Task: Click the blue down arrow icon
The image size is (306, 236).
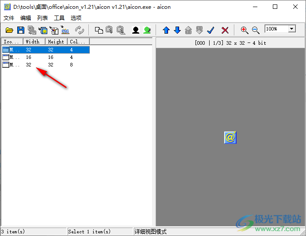Action: pos(177,30)
